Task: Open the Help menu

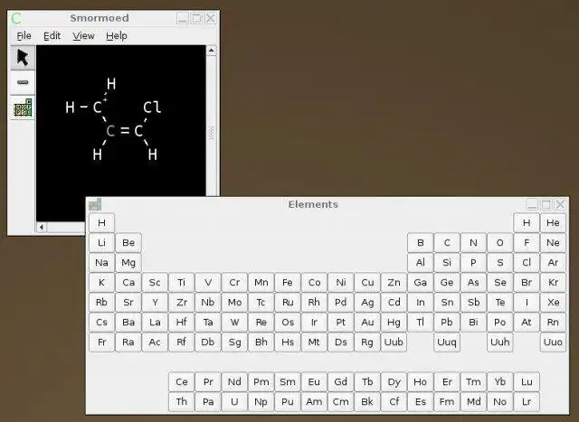Action: 117,36
